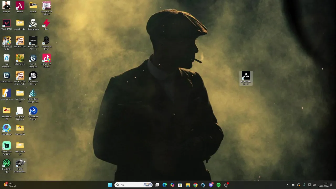Select the Gameloop shortcut

point(7,130)
